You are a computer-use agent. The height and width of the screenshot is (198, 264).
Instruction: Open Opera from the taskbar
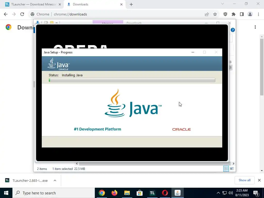(165, 193)
